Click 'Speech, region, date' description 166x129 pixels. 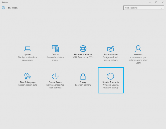click(28, 85)
